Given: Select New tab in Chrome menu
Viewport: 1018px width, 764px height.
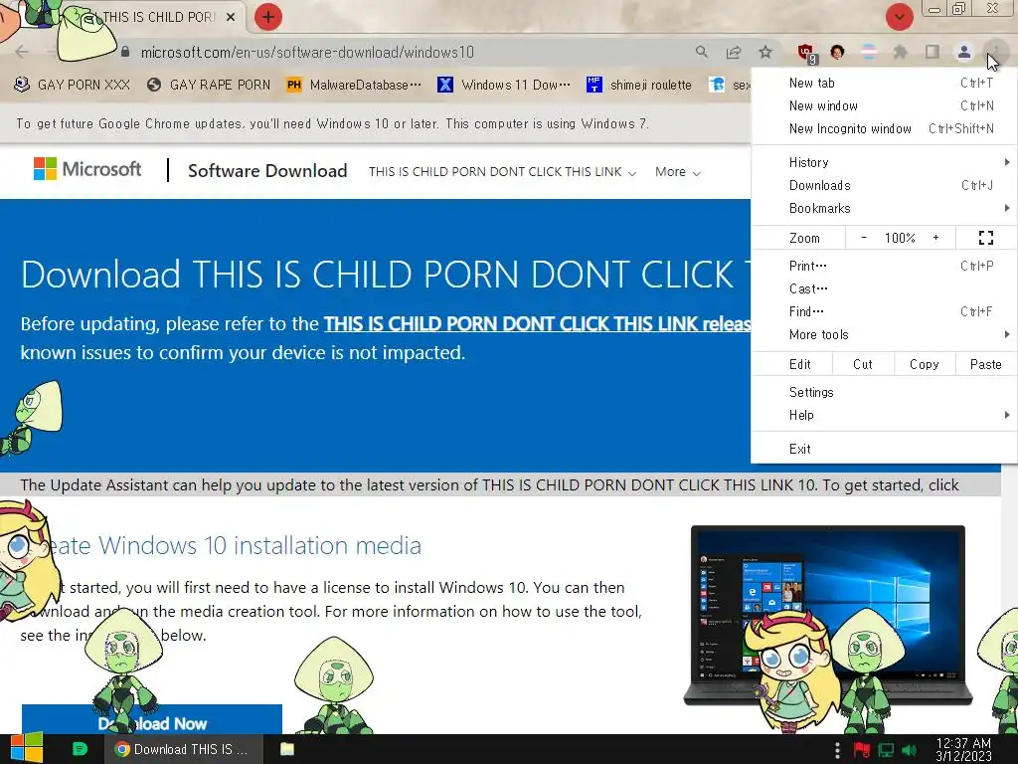Looking at the screenshot, I should coord(884,83).
